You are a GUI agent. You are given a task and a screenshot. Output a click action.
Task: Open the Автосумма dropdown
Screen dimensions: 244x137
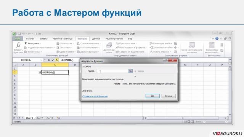pyautogui.click(x=33, y=43)
